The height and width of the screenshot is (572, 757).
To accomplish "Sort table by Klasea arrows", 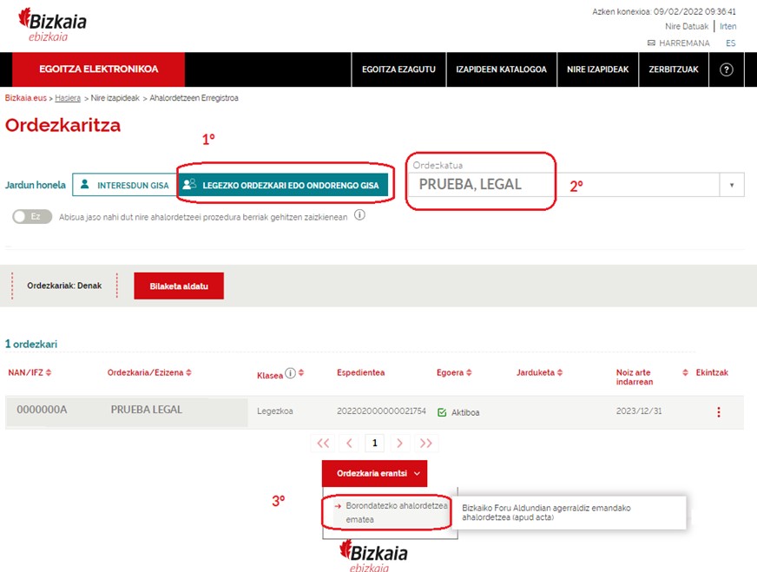I will click(x=301, y=372).
